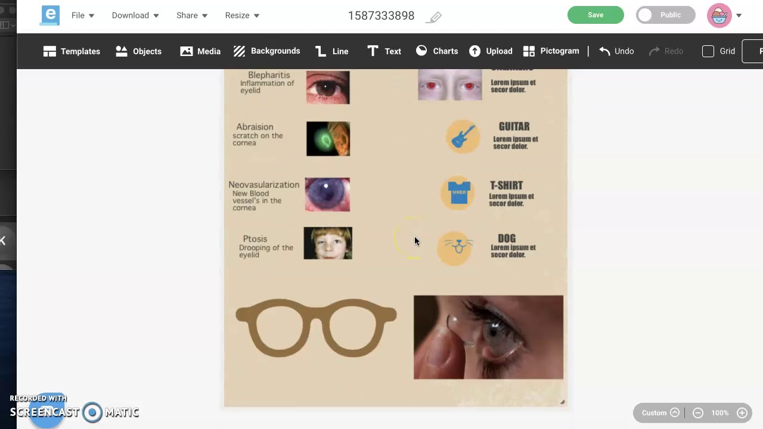Image resolution: width=763 pixels, height=429 pixels.
Task: Click the pencil icon to rename project
Action: pyautogui.click(x=435, y=17)
